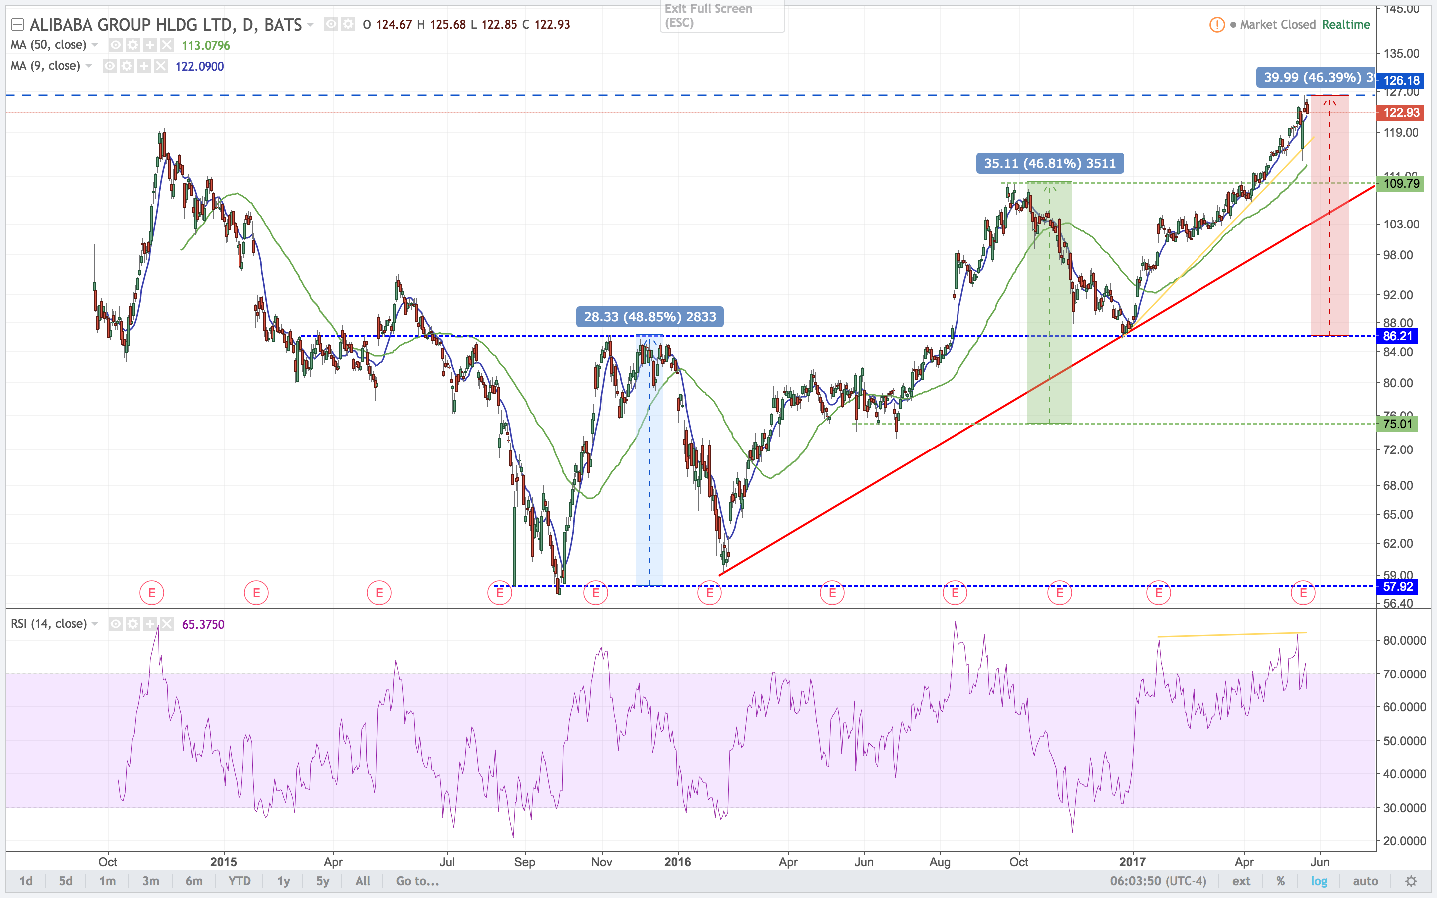
Task: Toggle auto scale option
Action: pos(1365,881)
